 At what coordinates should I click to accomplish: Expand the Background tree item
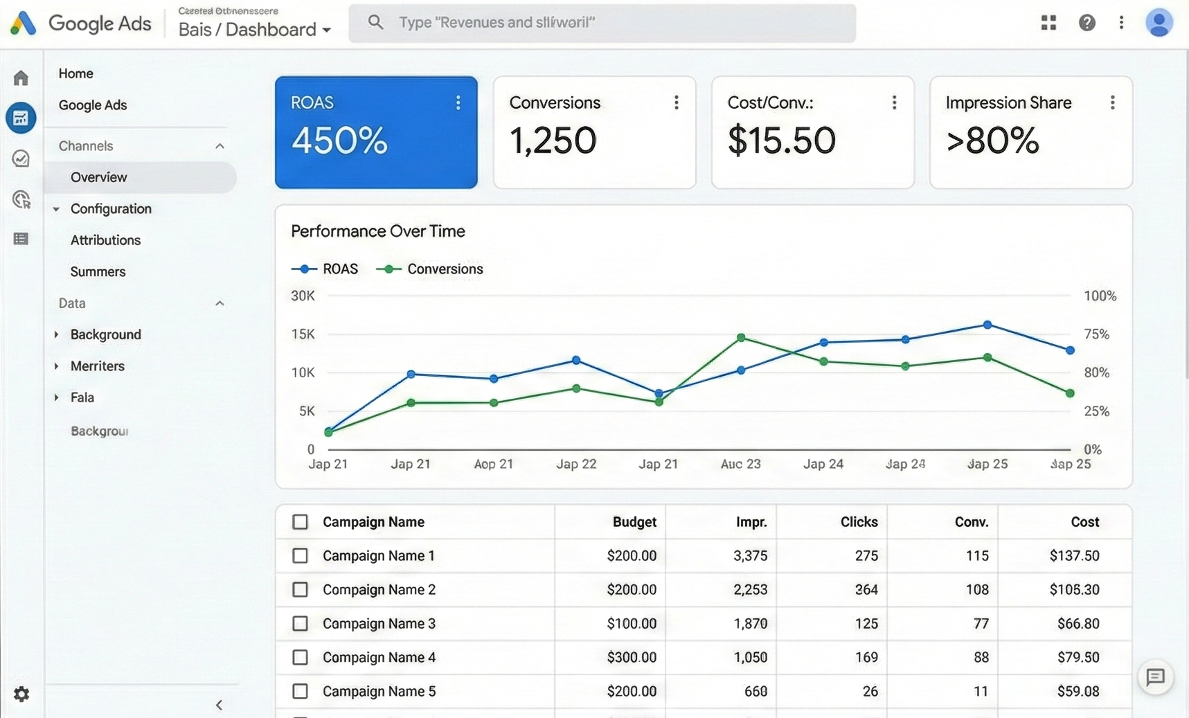[x=56, y=334]
